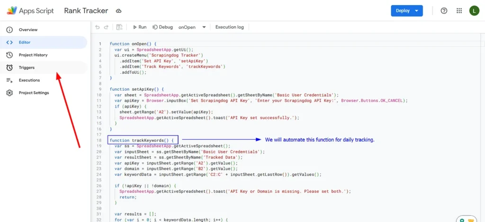485x222 pixels.
Task: Click the 'if (!apiKey || !domain) {' line
Action: [x=145, y=186]
